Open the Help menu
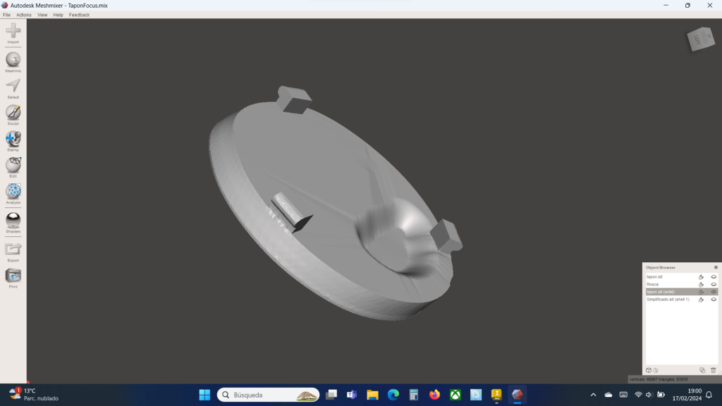 [x=58, y=15]
